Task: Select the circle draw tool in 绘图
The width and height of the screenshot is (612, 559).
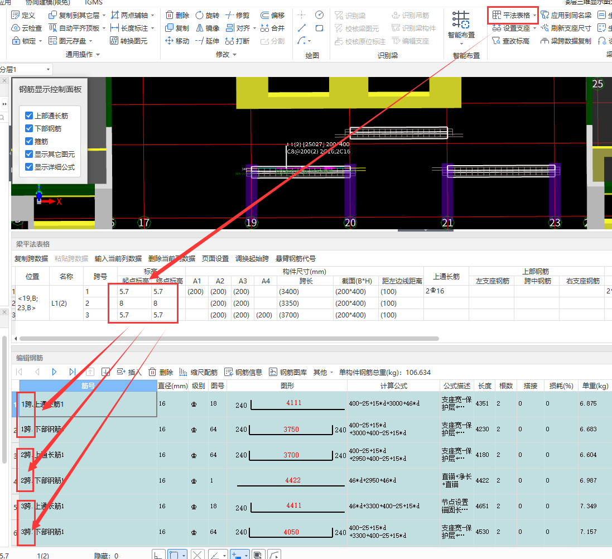Action: (x=319, y=15)
